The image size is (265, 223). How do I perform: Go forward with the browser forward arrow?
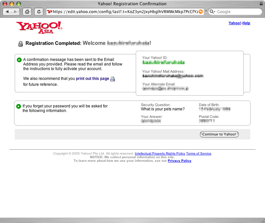tap(16, 12)
